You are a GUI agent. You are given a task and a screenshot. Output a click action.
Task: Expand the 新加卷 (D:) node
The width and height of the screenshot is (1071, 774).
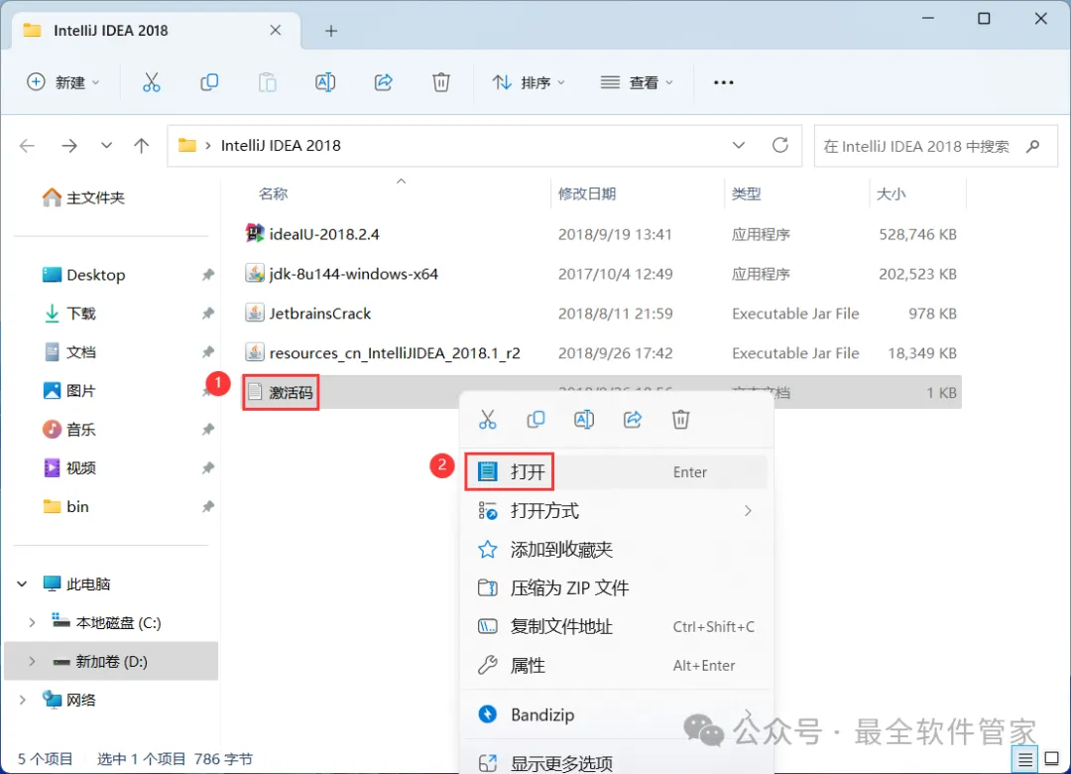point(32,661)
